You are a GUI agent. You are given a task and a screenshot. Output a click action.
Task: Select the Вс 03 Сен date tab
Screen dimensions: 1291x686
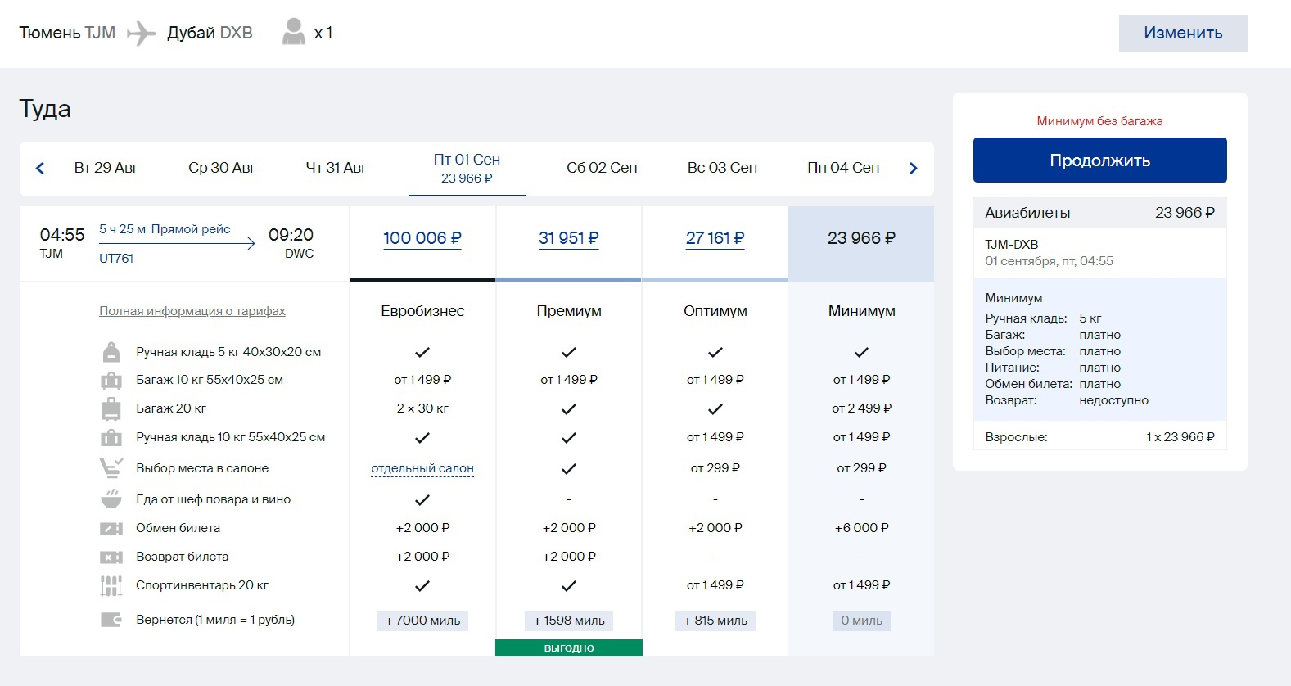point(722,168)
